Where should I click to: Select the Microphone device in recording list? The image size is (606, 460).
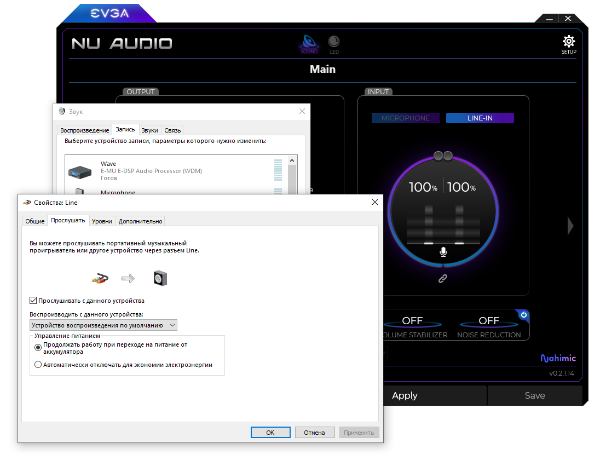[176, 190]
